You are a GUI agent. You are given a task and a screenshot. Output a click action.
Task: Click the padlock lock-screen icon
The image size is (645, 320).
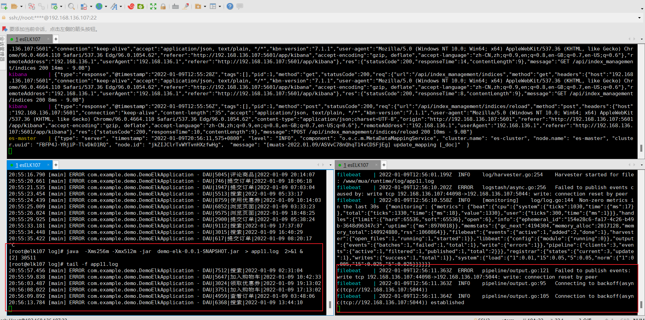pos(163,6)
